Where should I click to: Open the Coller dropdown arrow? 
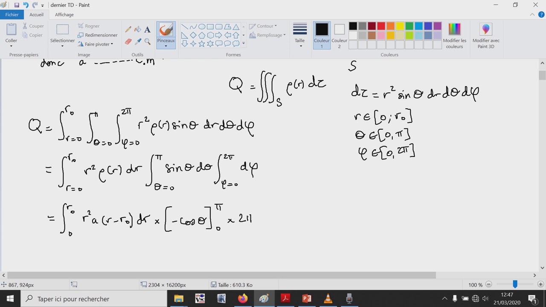11,46
